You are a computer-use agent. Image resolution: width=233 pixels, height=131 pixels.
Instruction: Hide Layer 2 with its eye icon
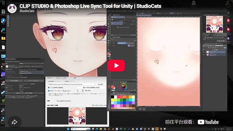(x=203, y=52)
